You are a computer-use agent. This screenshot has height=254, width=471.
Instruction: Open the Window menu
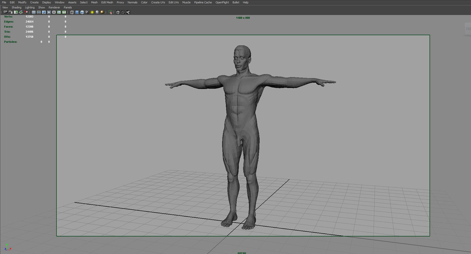60,2
